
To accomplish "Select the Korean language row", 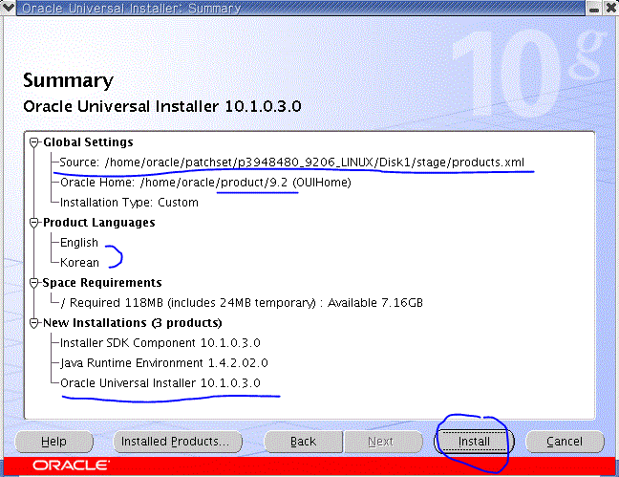I will (79, 263).
